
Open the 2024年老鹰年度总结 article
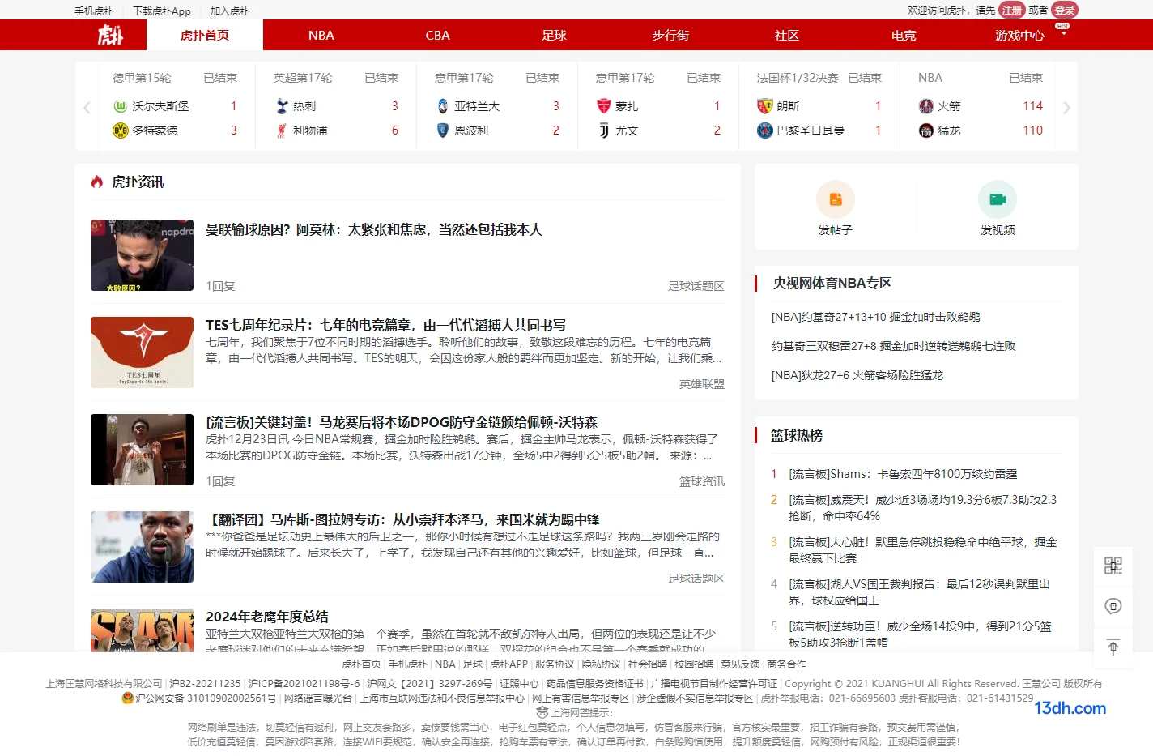pyautogui.click(x=267, y=617)
